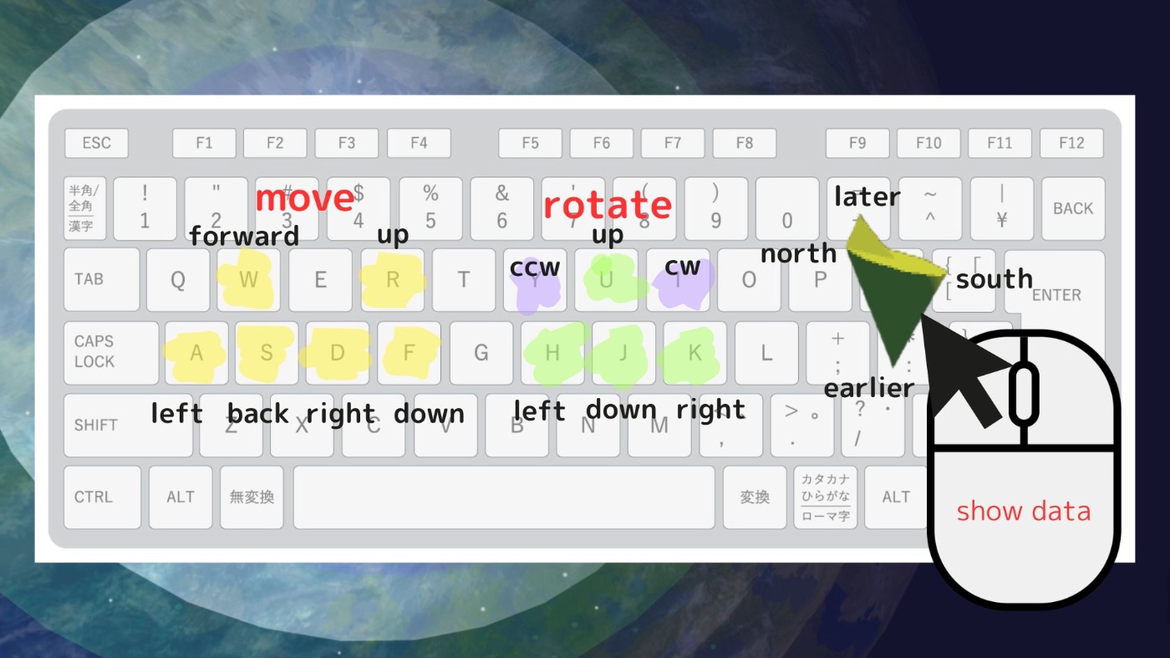Click the CAPS LOCK key
The width and height of the screenshot is (1170, 658).
tap(111, 352)
